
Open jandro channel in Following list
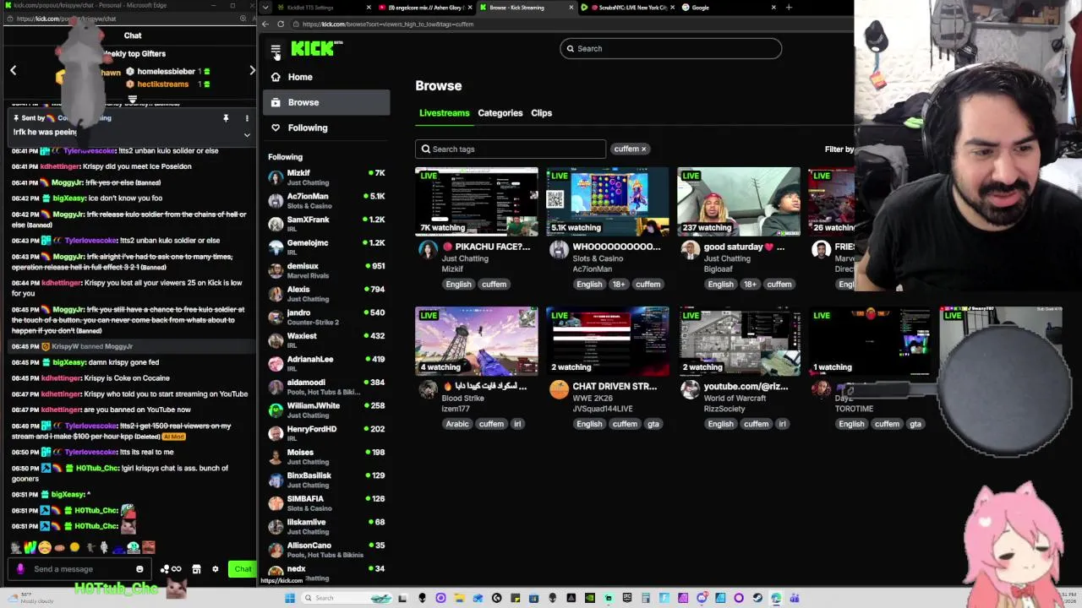pyautogui.click(x=325, y=317)
